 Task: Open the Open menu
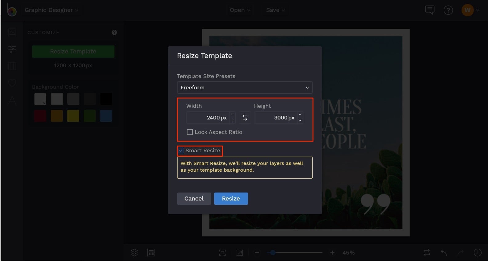[240, 10]
